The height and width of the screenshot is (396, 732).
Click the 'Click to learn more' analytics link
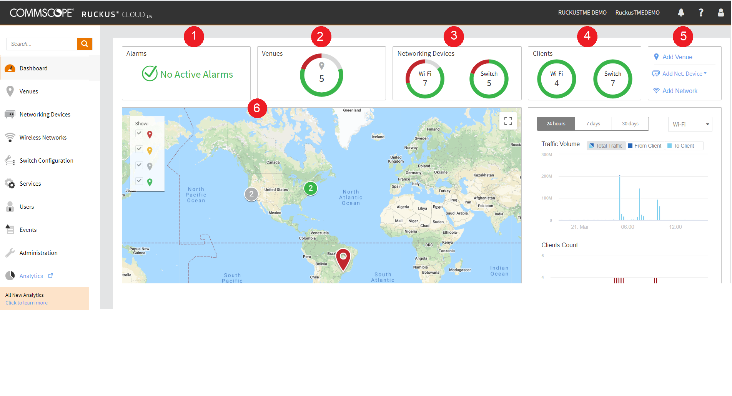27,303
